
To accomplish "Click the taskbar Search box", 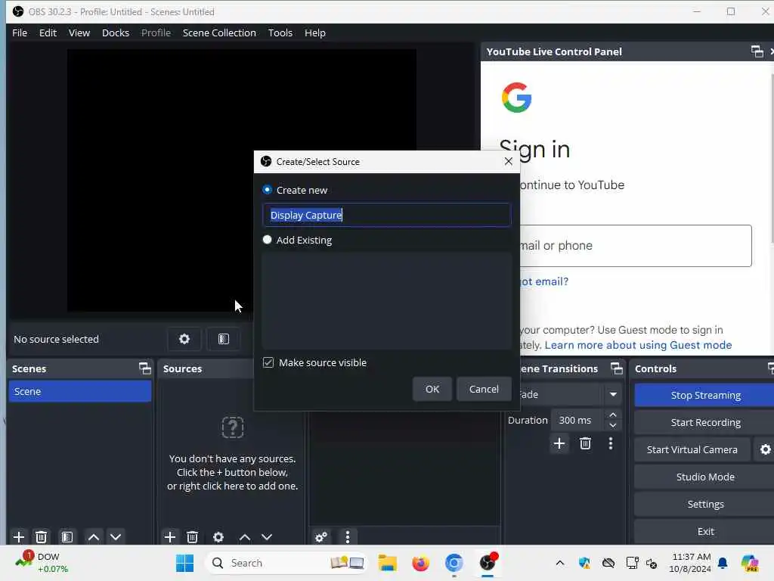I will click(x=286, y=563).
